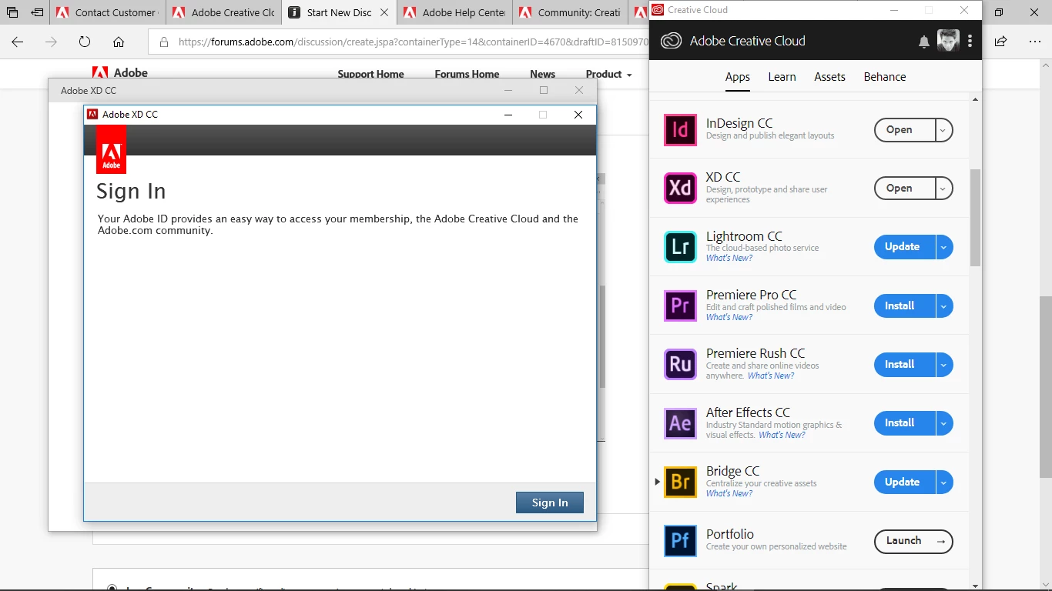Open browser settings ellipsis menu
1052x591 pixels.
(1034, 42)
